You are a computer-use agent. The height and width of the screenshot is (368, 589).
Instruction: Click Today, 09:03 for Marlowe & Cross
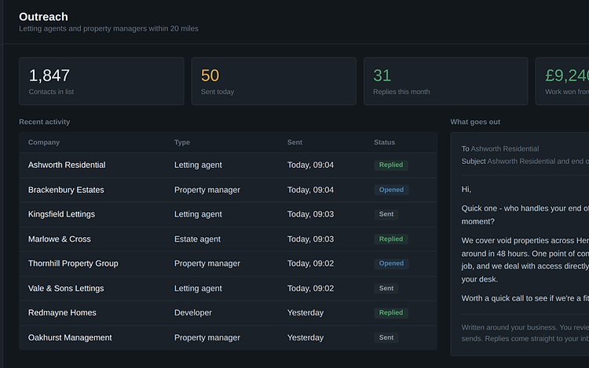(x=311, y=239)
